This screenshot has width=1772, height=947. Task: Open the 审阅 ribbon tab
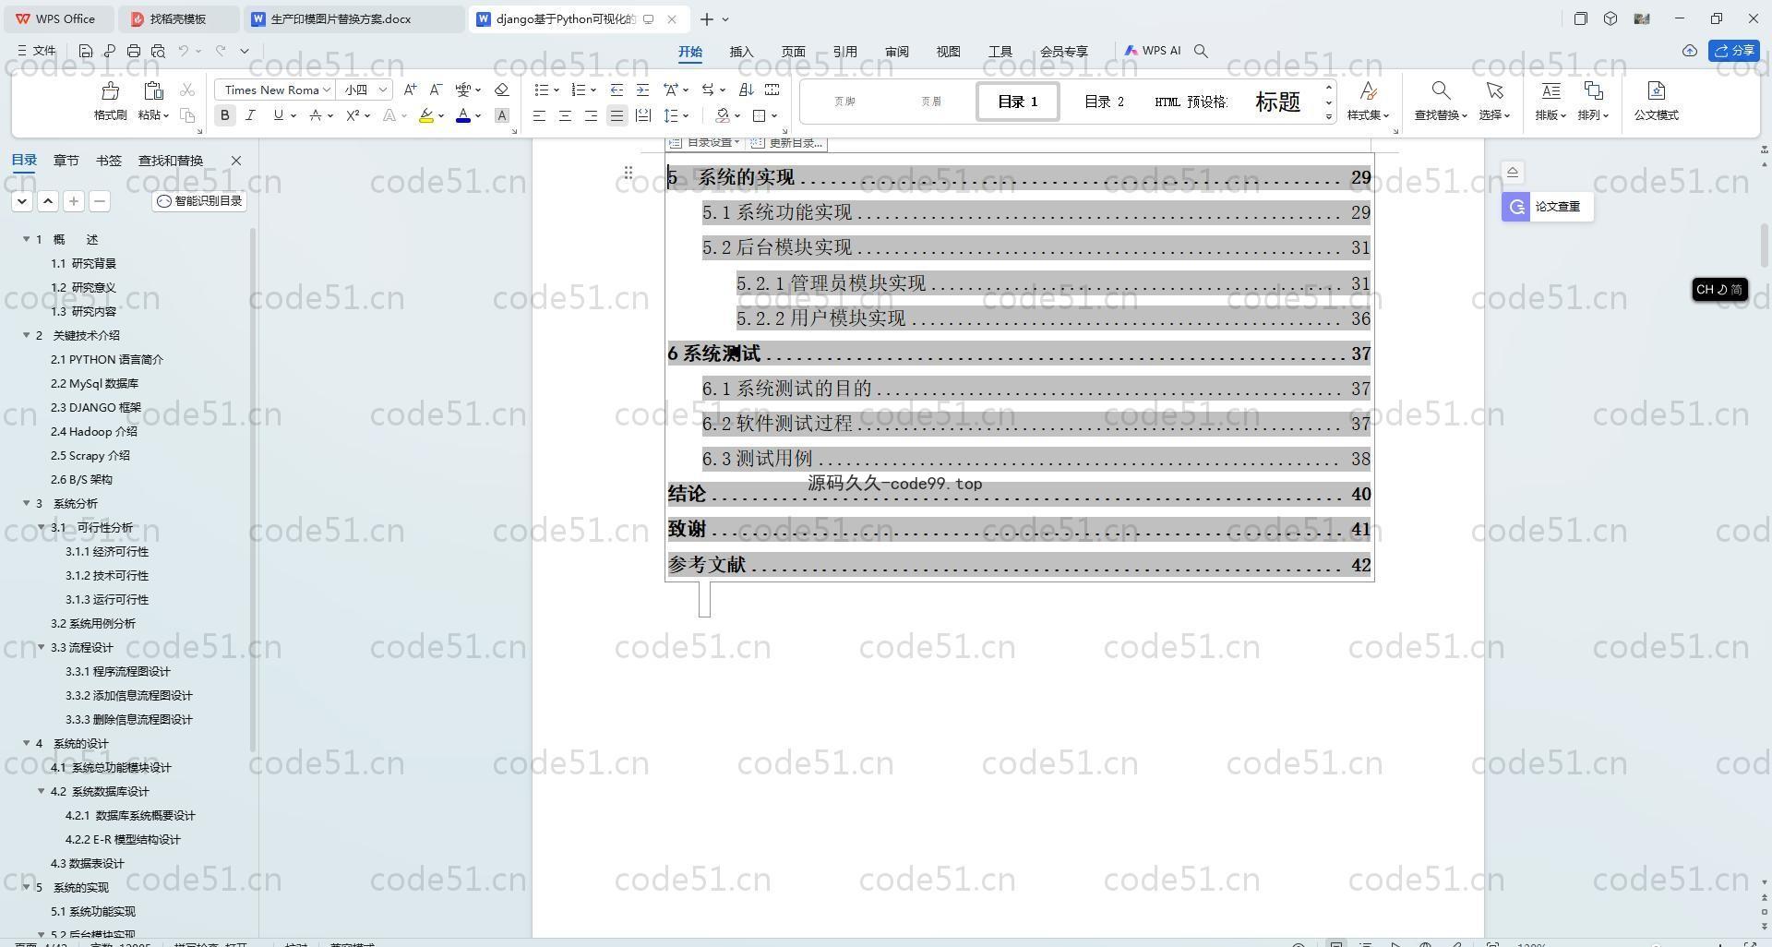pos(896,52)
